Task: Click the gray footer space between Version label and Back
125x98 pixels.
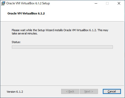Action: (x=42, y=91)
